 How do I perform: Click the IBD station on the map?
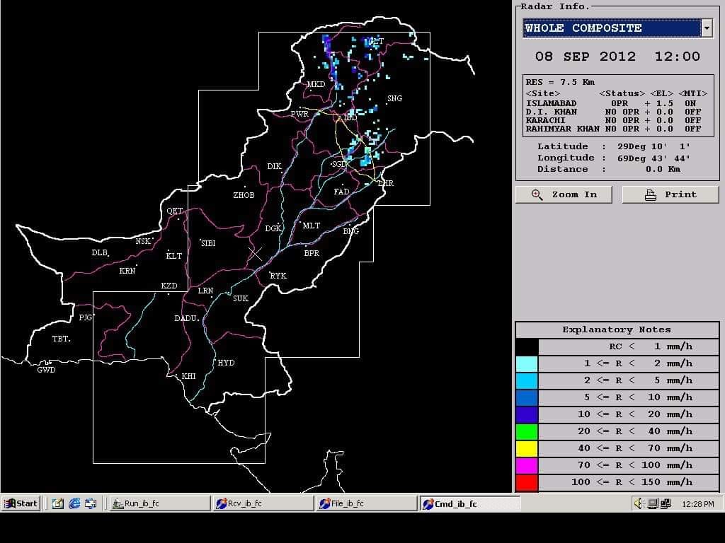tap(350, 118)
